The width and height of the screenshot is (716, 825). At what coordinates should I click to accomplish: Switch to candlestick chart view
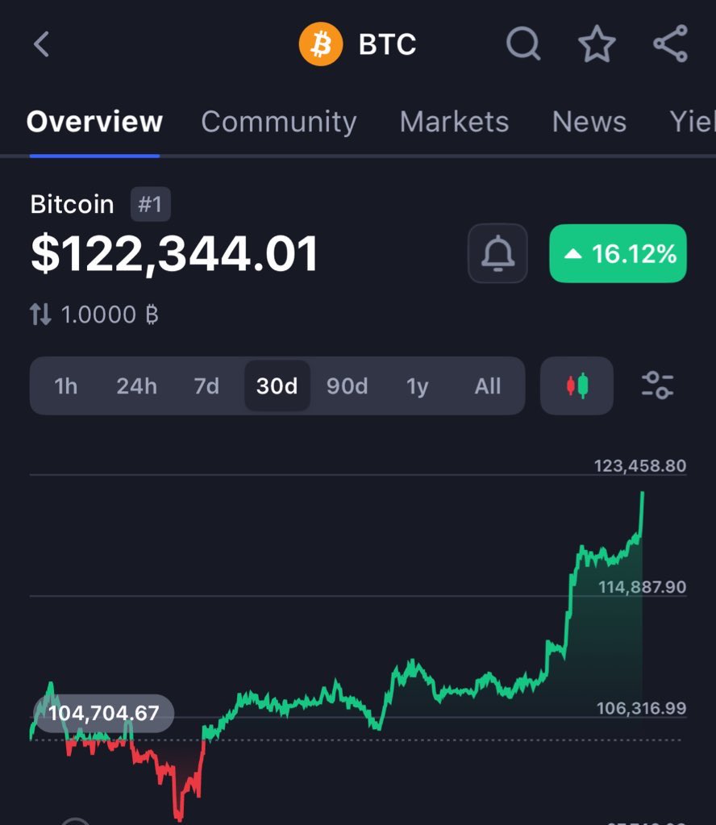pos(577,385)
